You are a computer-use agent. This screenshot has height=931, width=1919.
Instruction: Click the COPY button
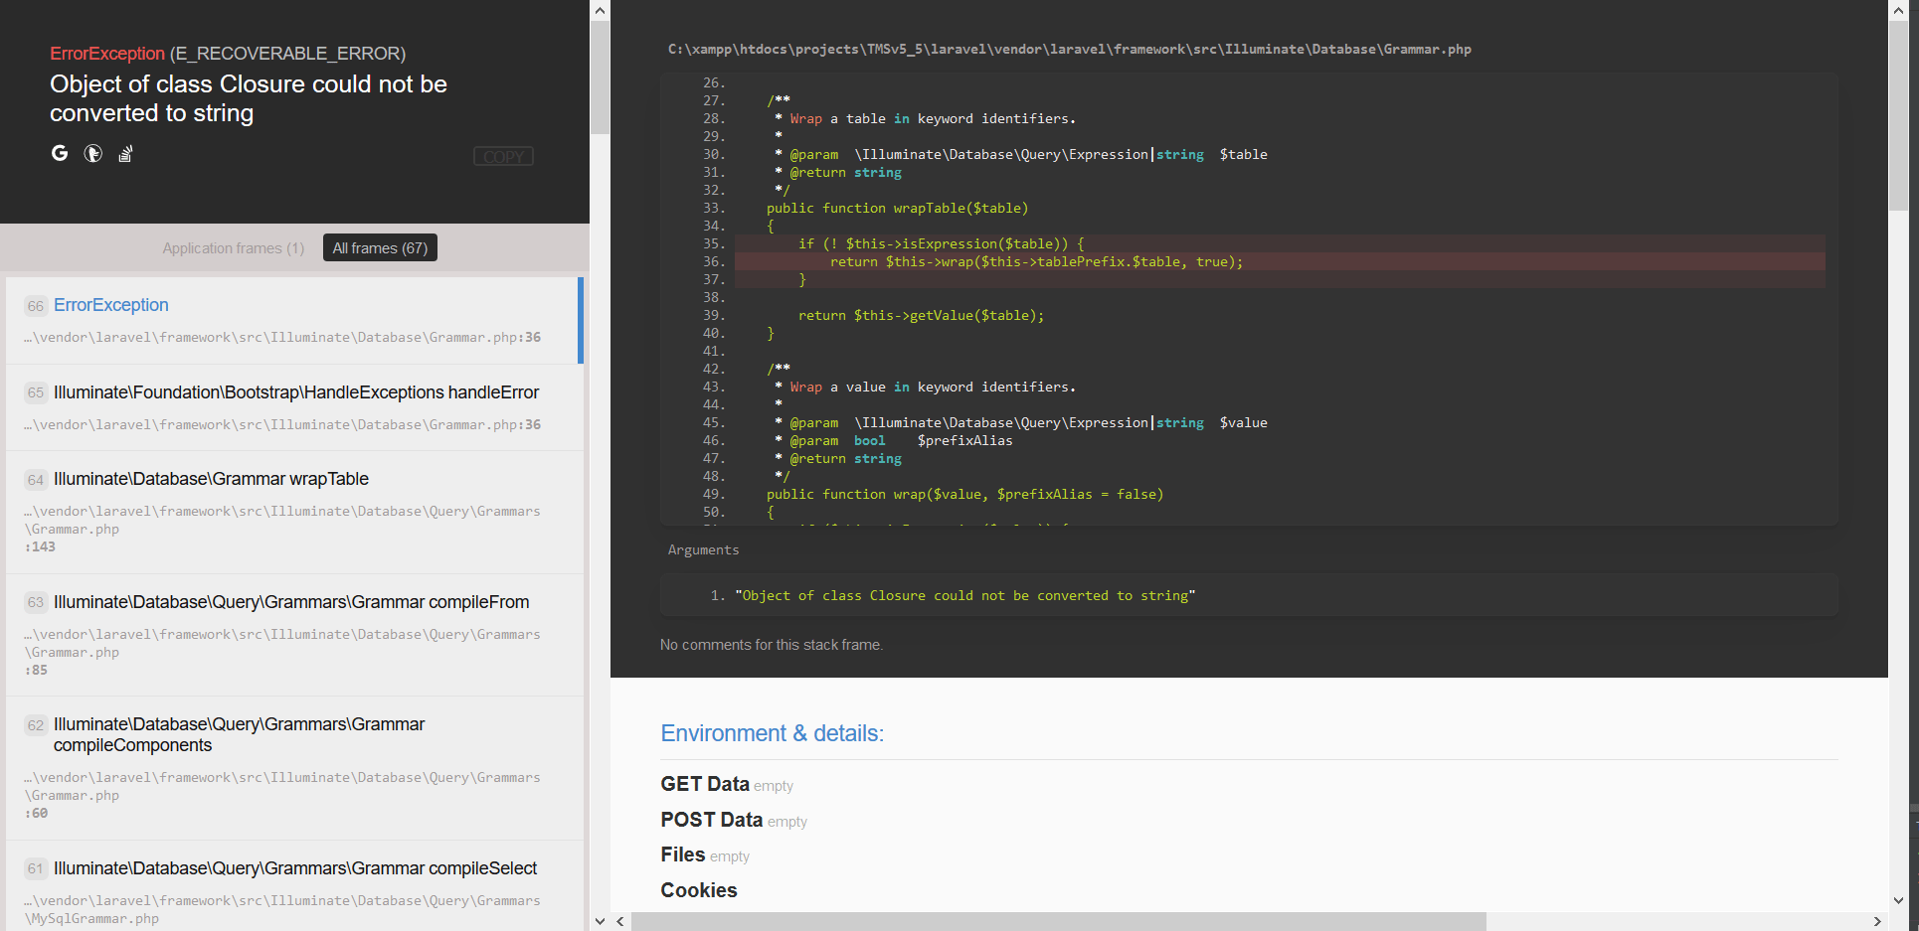pyautogui.click(x=503, y=156)
